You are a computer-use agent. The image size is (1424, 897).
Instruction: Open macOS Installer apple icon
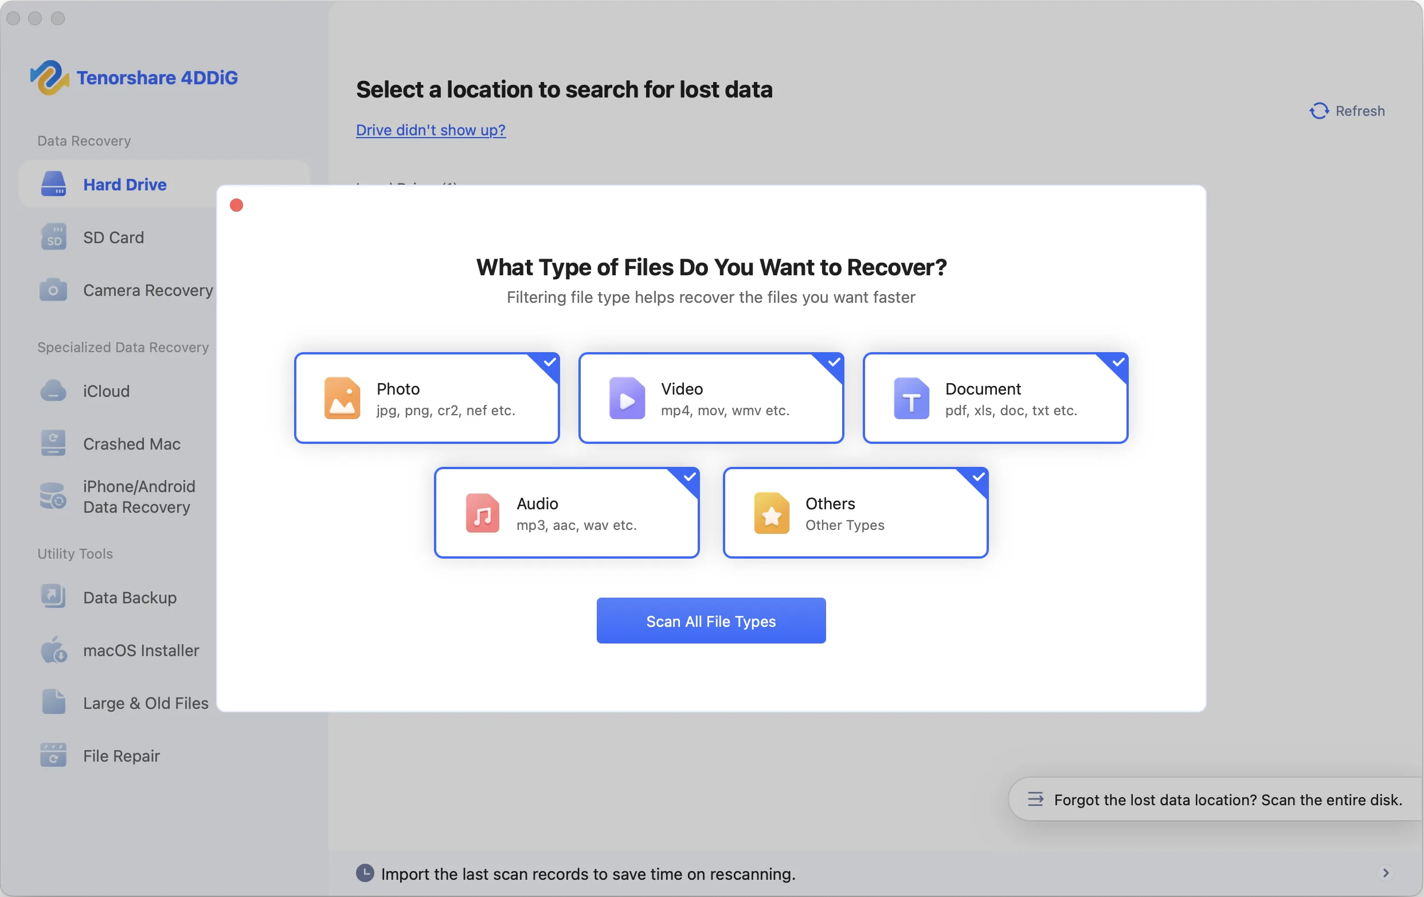click(53, 650)
